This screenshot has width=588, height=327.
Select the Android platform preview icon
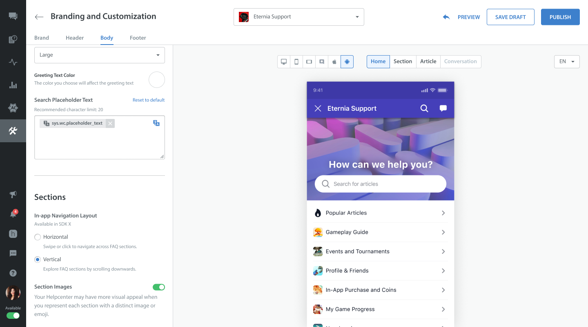pyautogui.click(x=347, y=62)
